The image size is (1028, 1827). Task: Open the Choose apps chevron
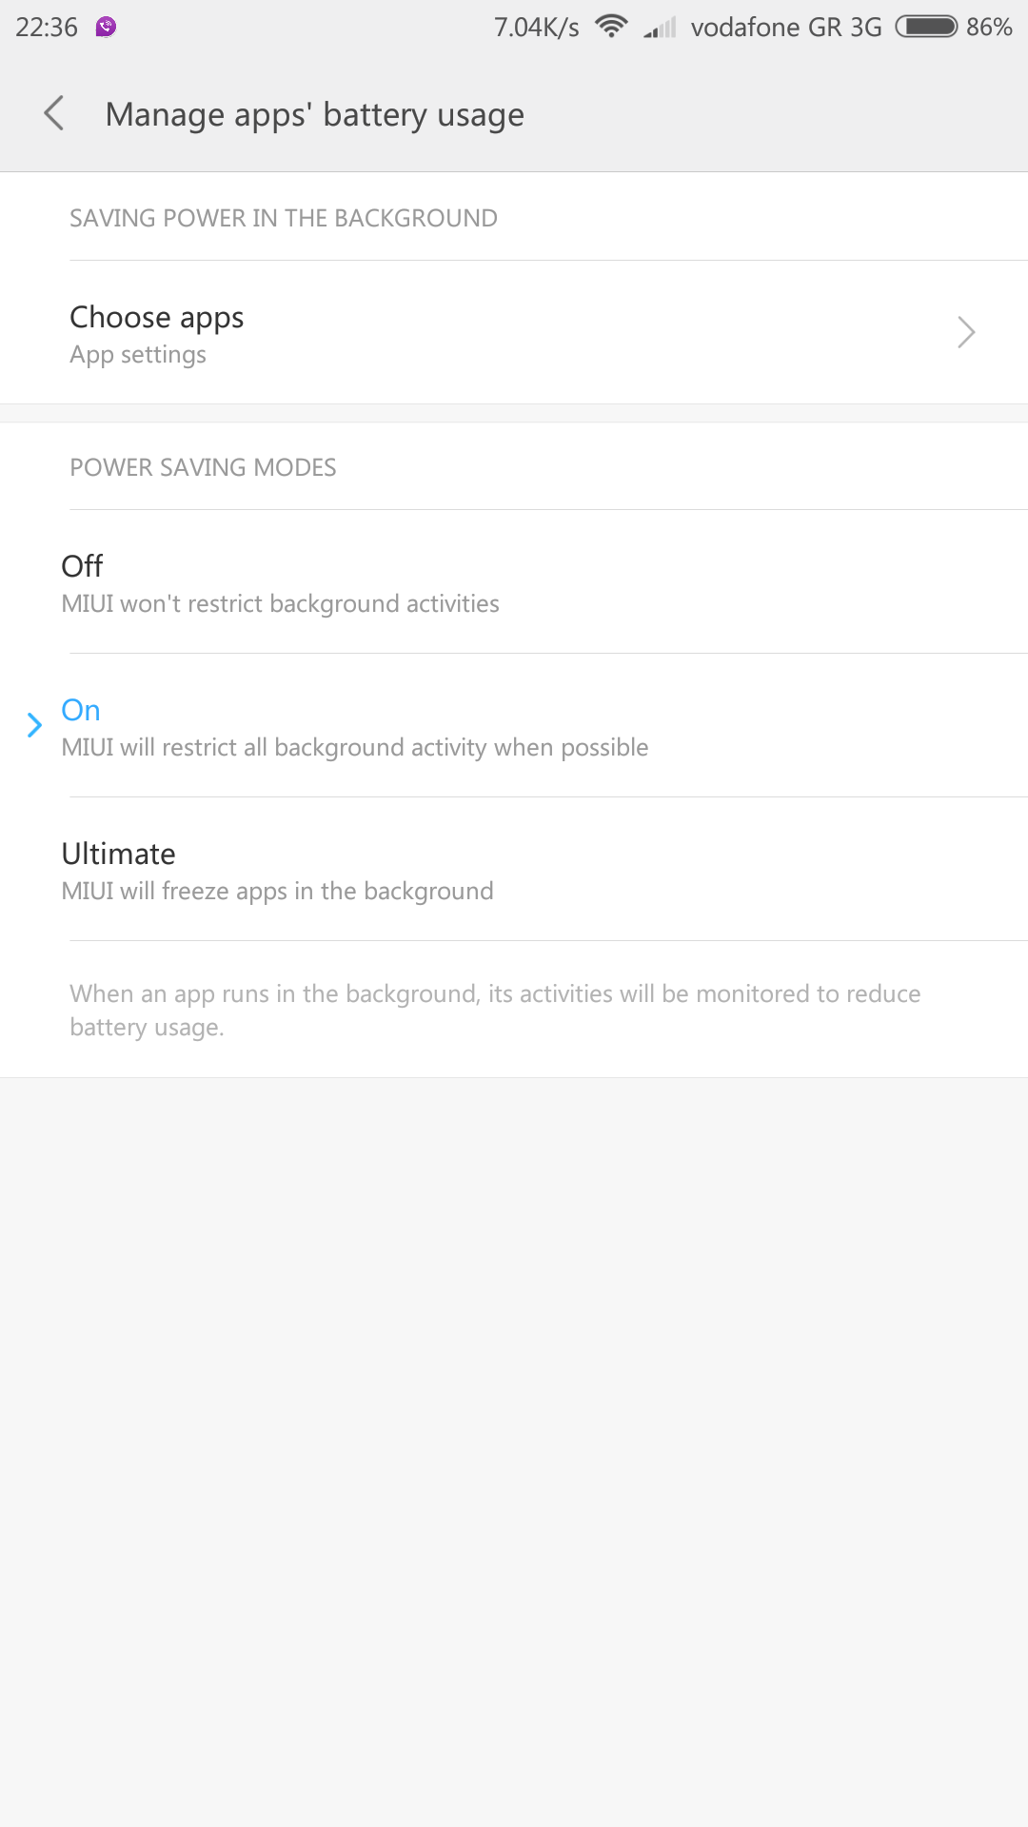[x=966, y=332]
